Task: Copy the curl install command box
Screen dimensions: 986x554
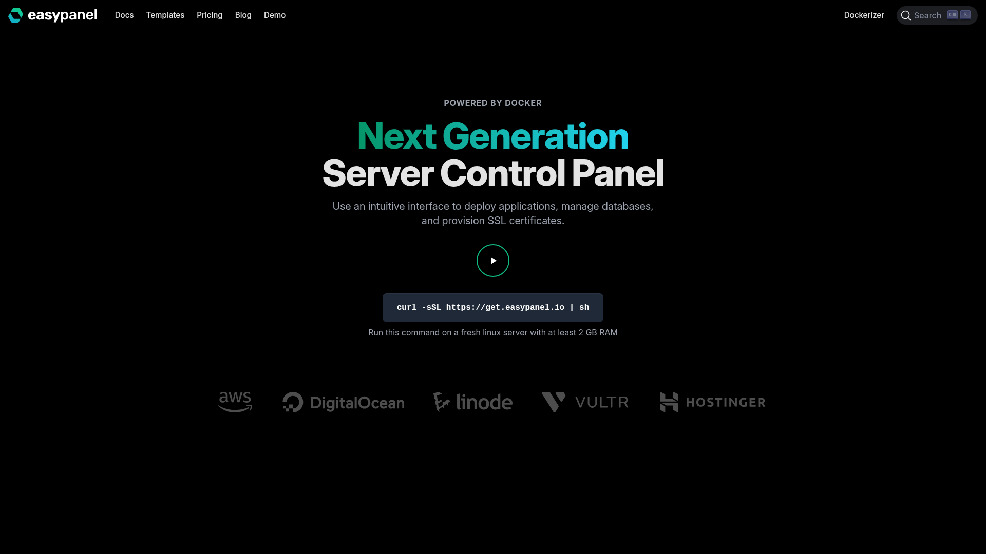Action: click(493, 308)
